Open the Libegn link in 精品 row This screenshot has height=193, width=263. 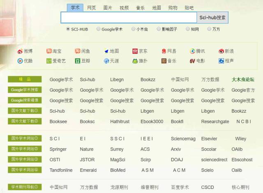pos(117,79)
